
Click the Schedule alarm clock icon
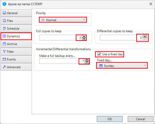[x=4, y=28]
